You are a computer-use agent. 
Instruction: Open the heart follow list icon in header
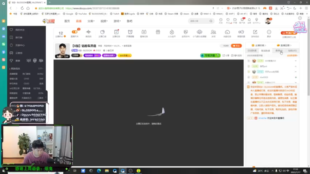coord(228,20)
